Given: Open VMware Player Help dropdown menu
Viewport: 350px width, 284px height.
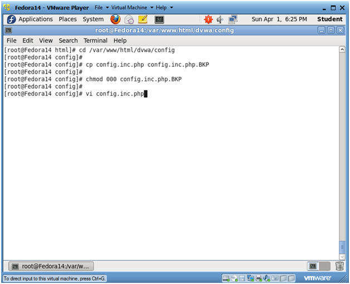Looking at the screenshot, I should click(x=164, y=8).
